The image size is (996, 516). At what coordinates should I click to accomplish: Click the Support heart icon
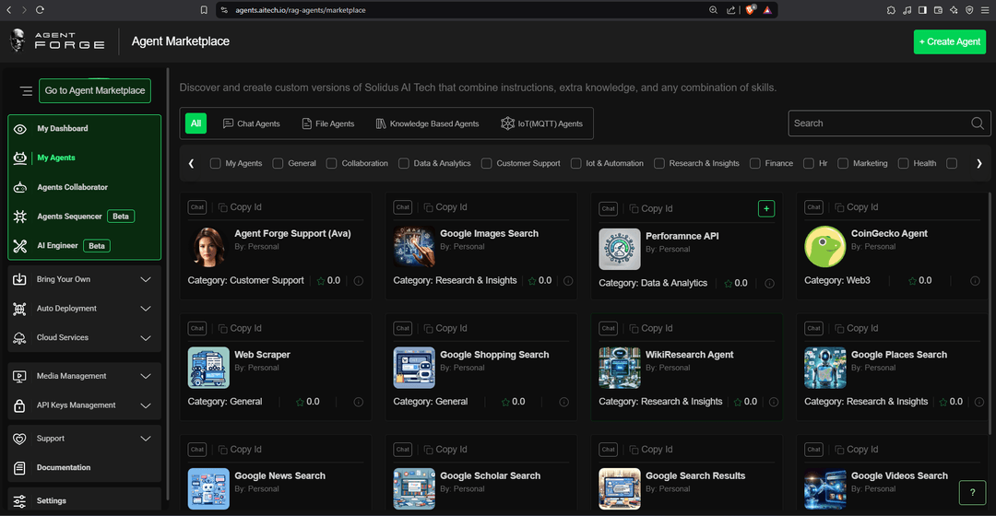19,439
